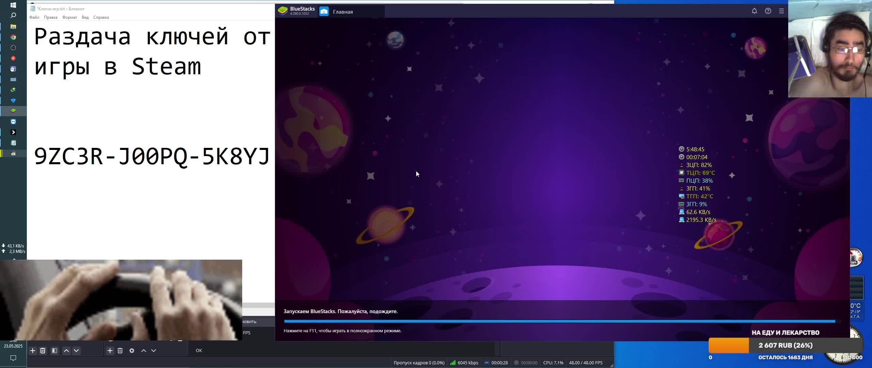Image resolution: width=872 pixels, height=368 pixels.
Task: Click the BlueStacks loading progress bar
Action: point(559,321)
